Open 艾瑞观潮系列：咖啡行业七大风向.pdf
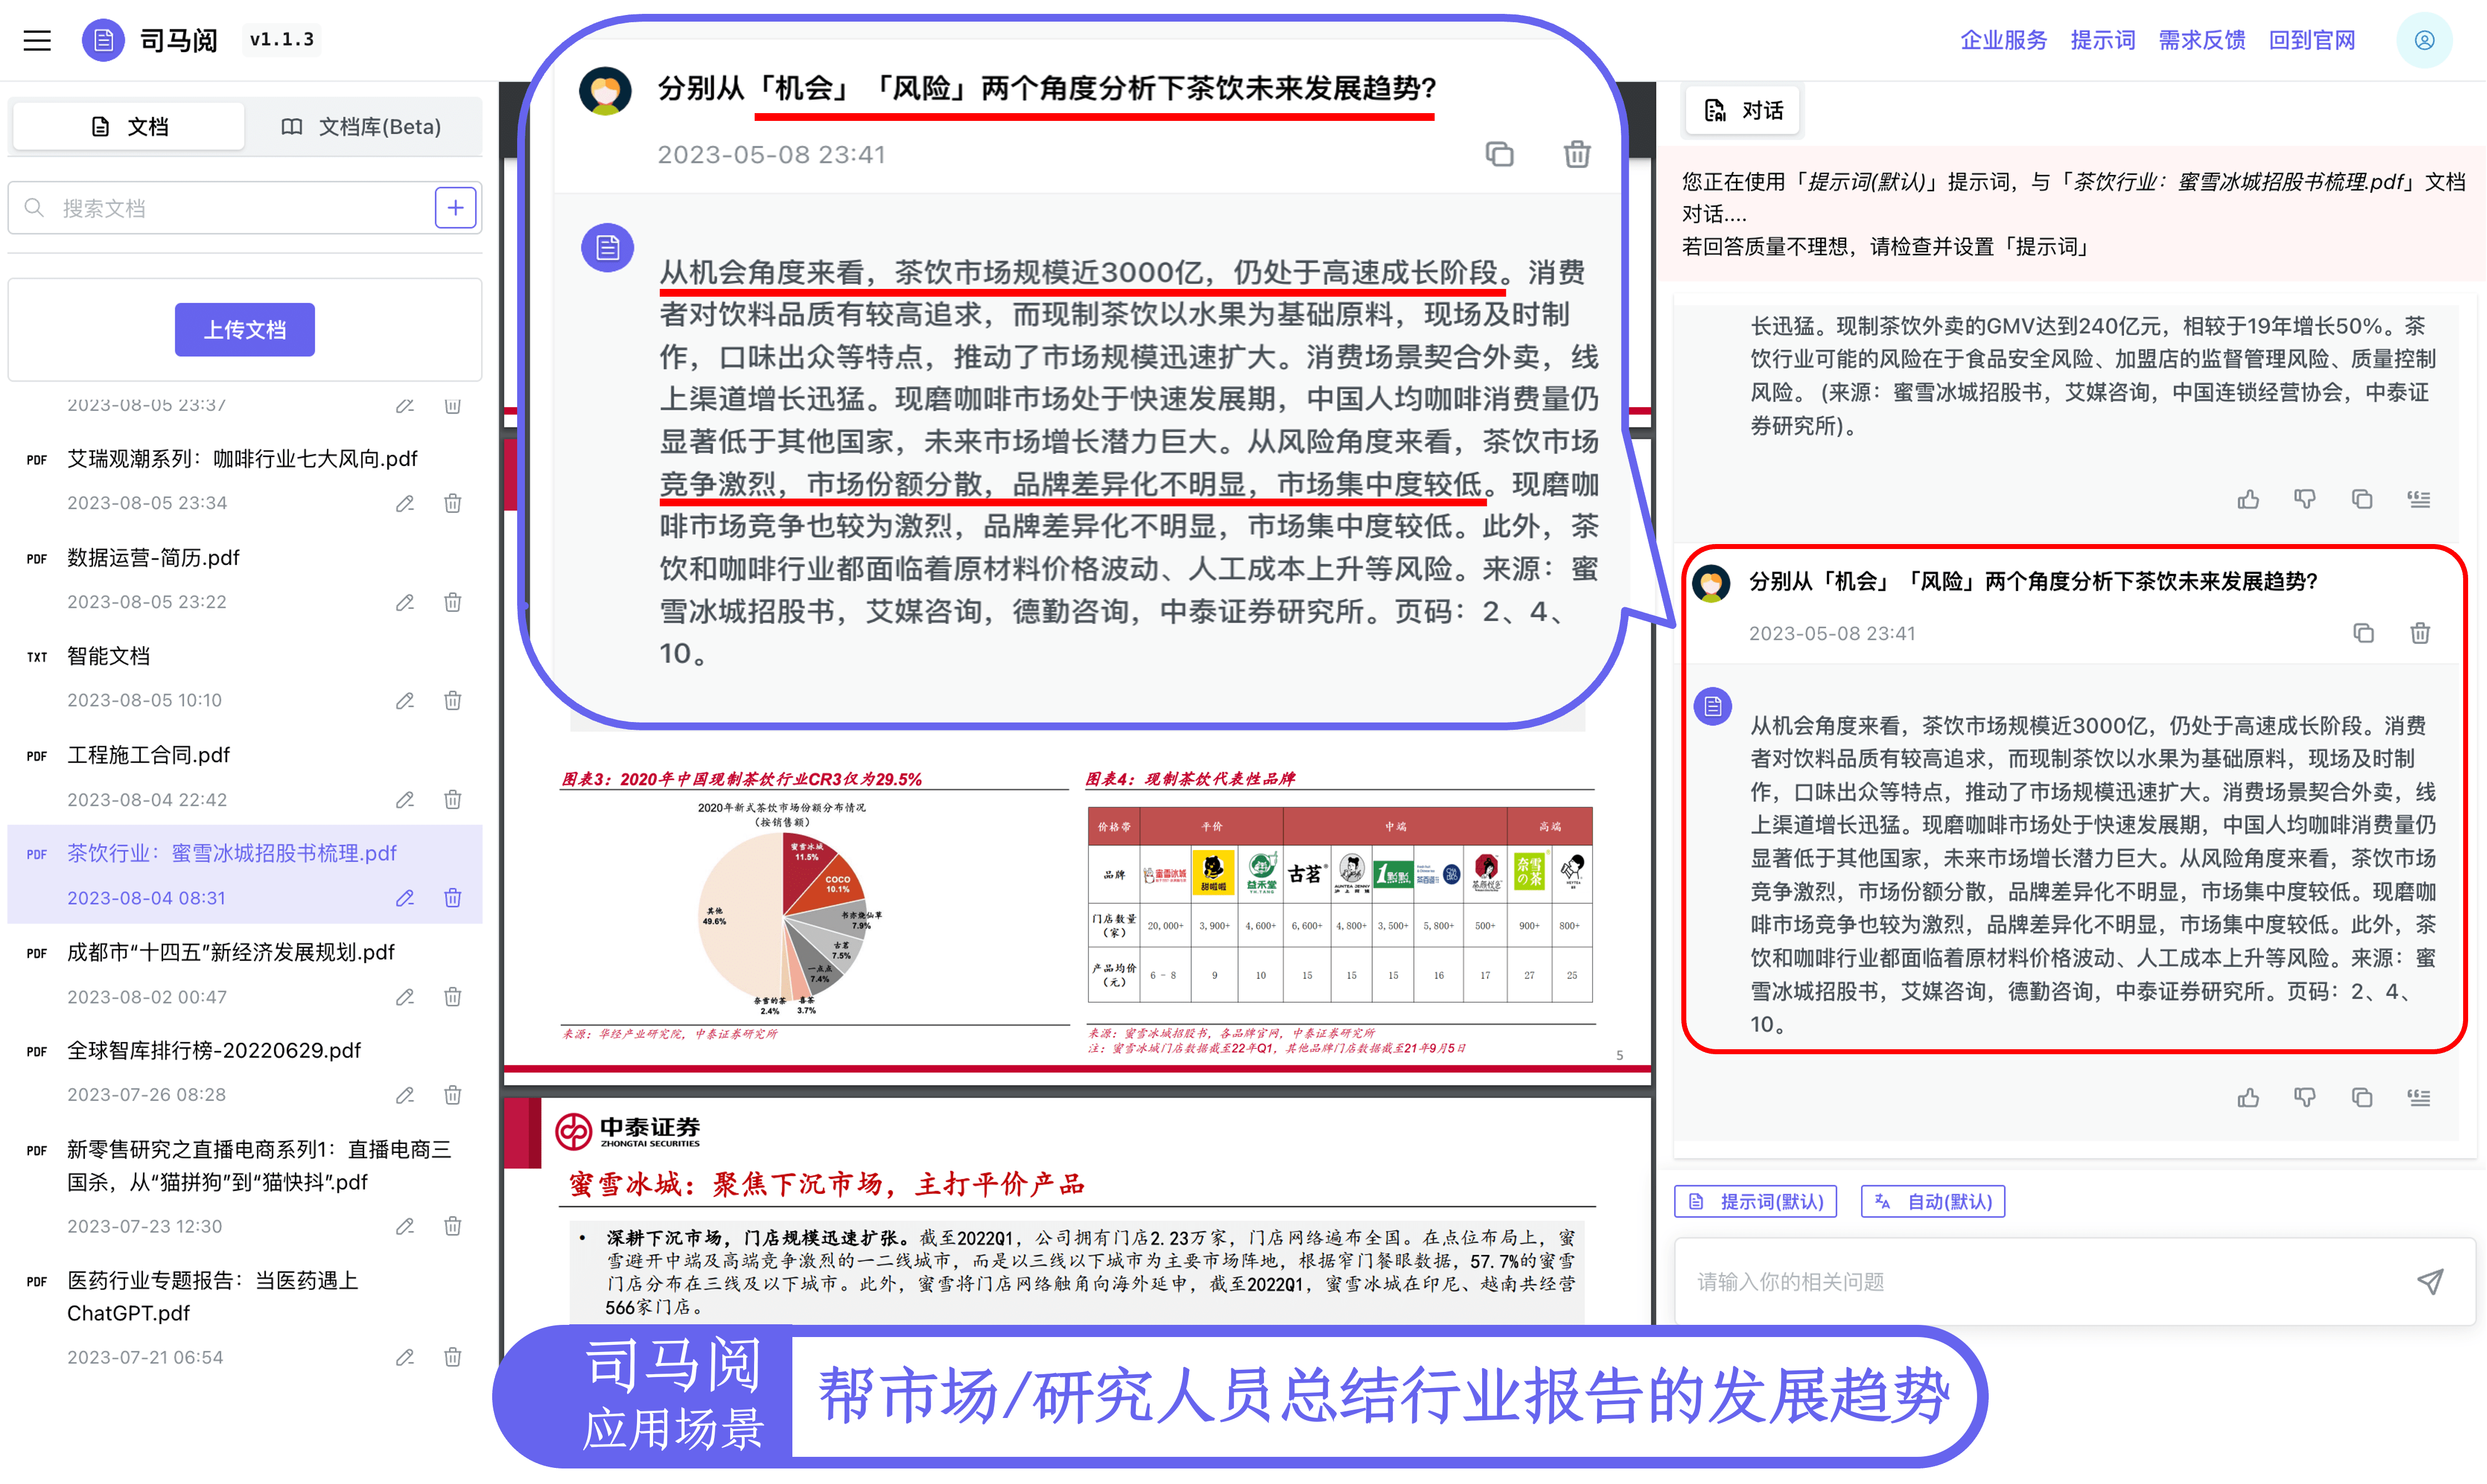 click(x=242, y=459)
